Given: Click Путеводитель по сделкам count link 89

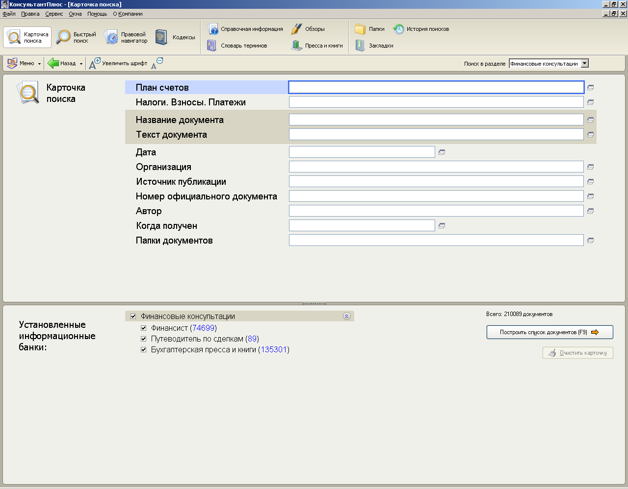Looking at the screenshot, I should pyautogui.click(x=252, y=339).
